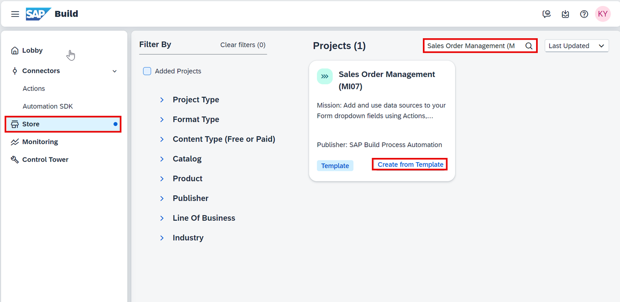Screen dimensions: 620x302
Task: Expand the Project Type filter
Action: click(x=162, y=100)
